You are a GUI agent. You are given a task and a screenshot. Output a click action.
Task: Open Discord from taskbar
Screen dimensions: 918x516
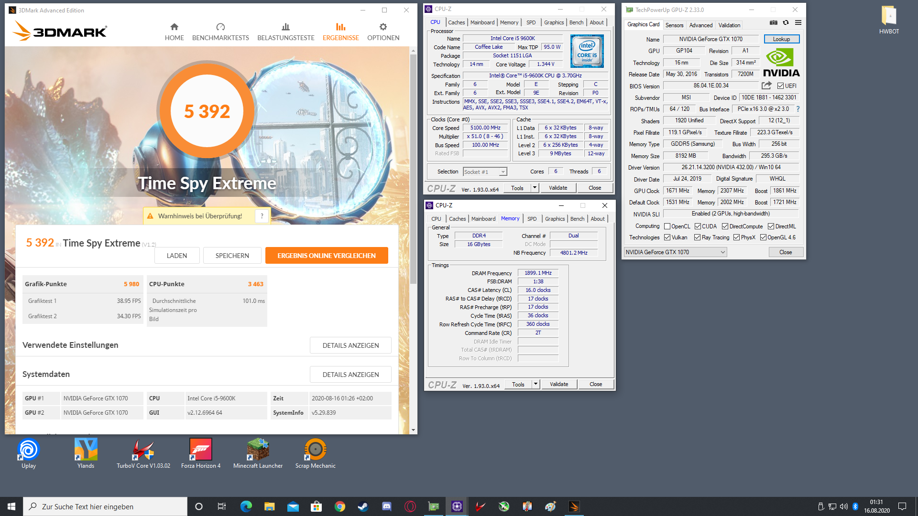click(387, 506)
